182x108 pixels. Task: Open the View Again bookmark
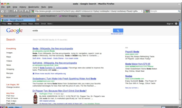click(x=85, y=16)
